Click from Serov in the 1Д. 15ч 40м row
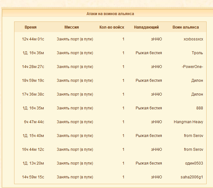 [x=193, y=136]
